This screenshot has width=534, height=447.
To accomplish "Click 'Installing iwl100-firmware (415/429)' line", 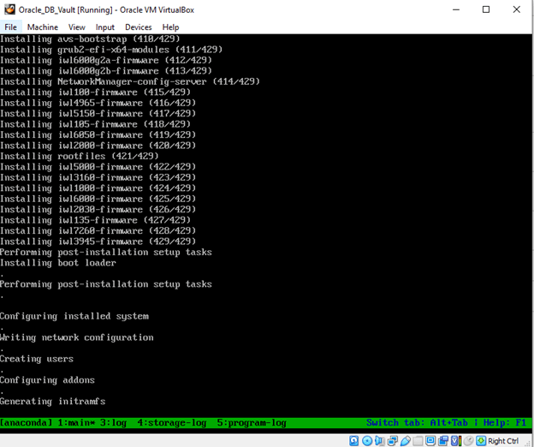I will click(x=95, y=92).
